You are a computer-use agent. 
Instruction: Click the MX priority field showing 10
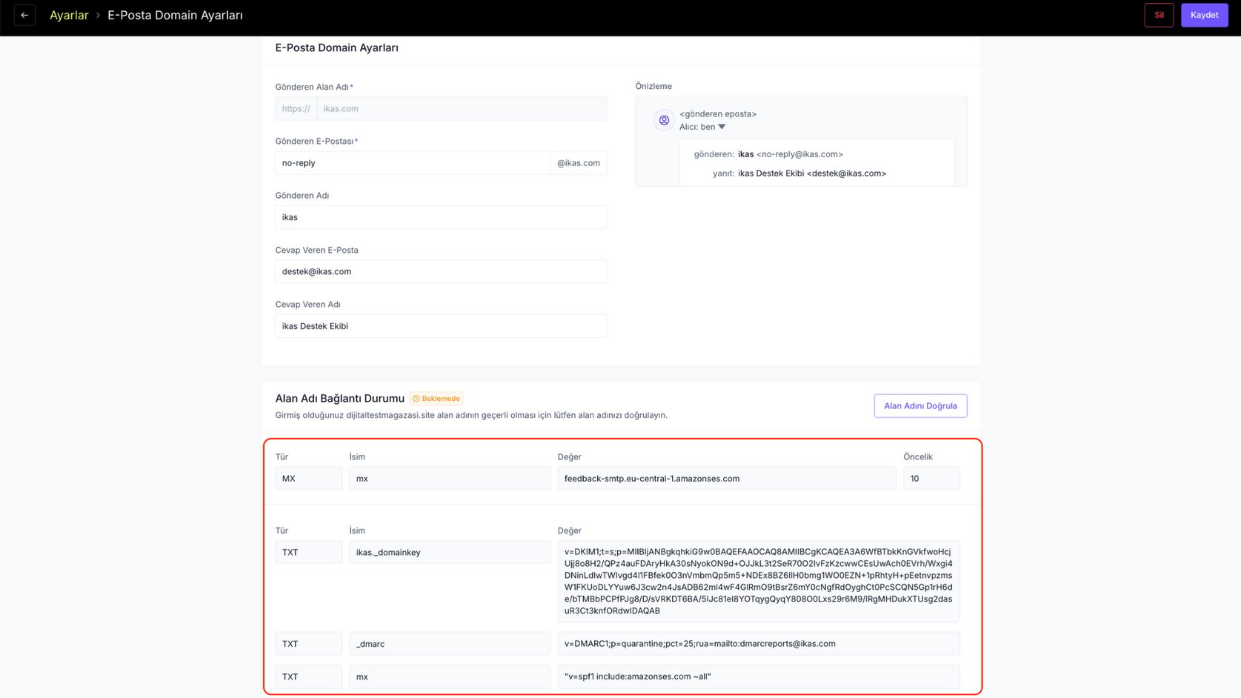(x=931, y=479)
